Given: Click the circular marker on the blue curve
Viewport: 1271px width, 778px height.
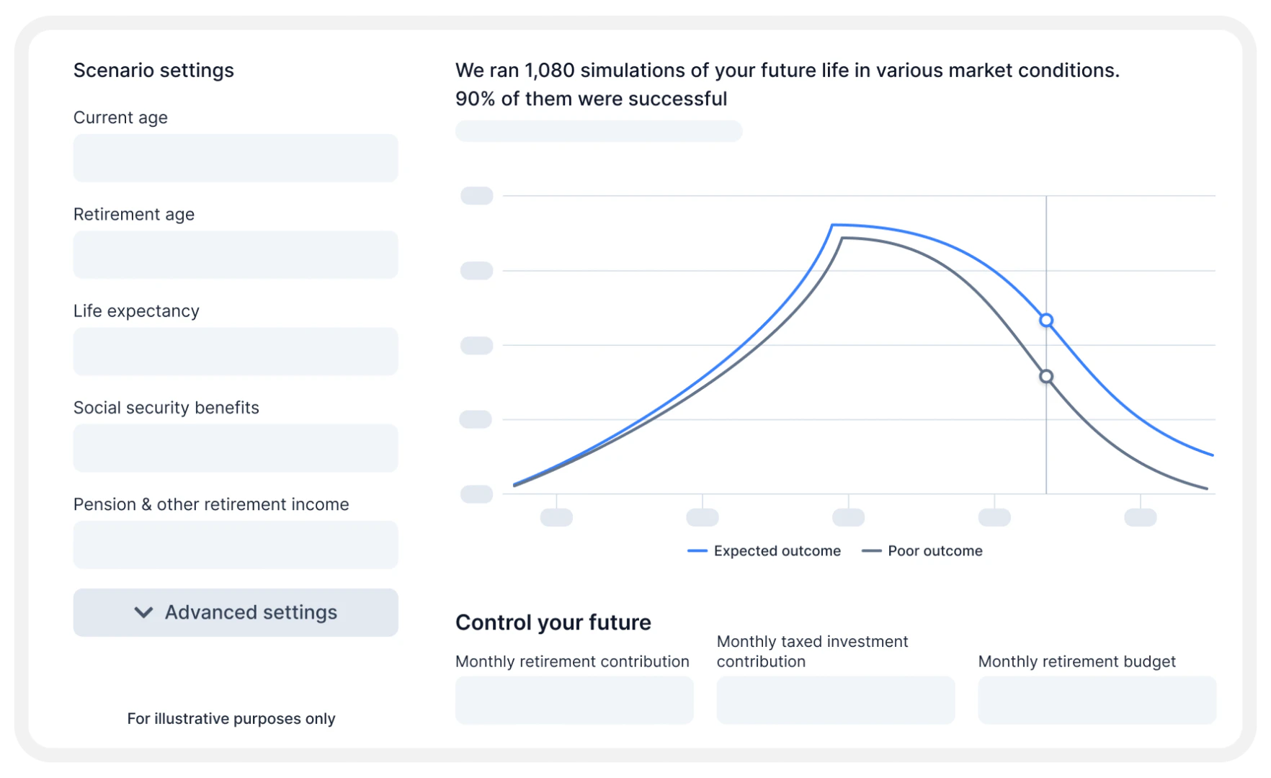Looking at the screenshot, I should point(1045,320).
